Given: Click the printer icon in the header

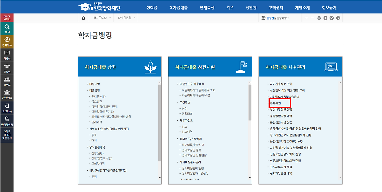Looking at the screenshot, I should point(319,18).
